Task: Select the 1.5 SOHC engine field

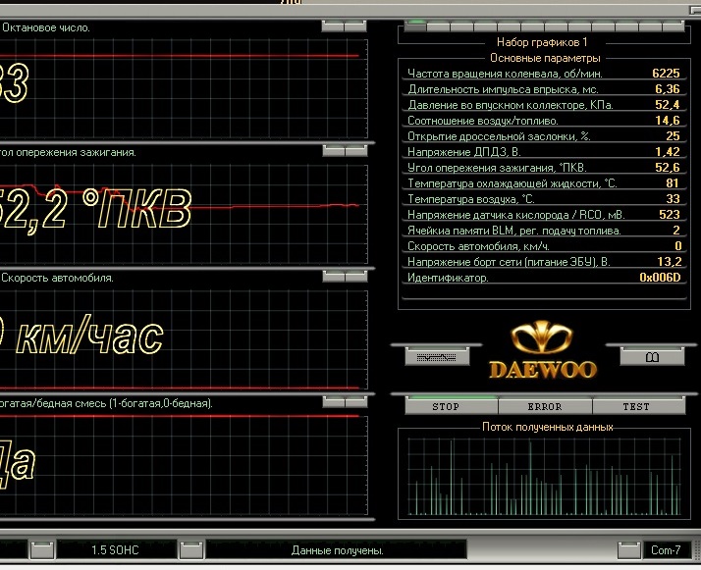Action: [x=116, y=550]
